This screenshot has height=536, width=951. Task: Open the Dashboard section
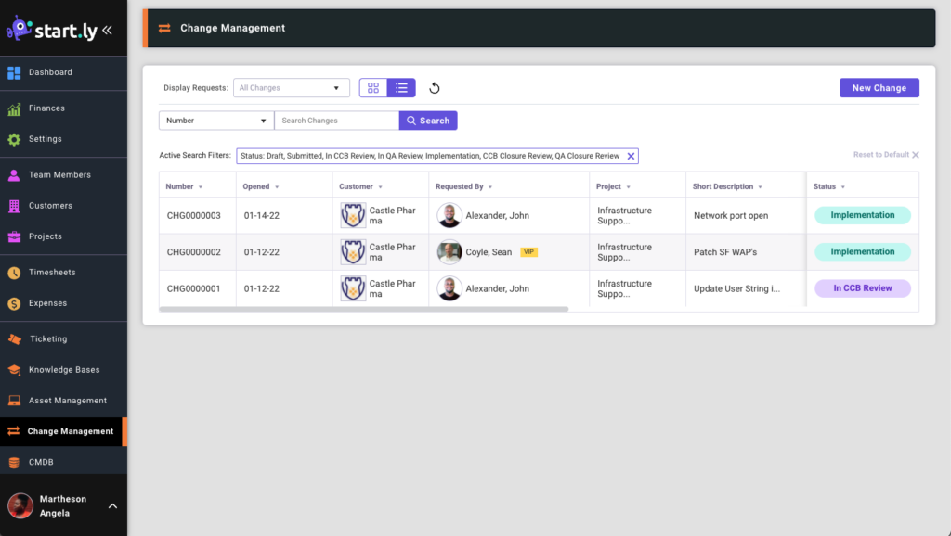[50, 71]
